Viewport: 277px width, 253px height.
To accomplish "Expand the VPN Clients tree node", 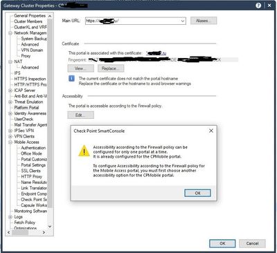I will click(10, 136).
